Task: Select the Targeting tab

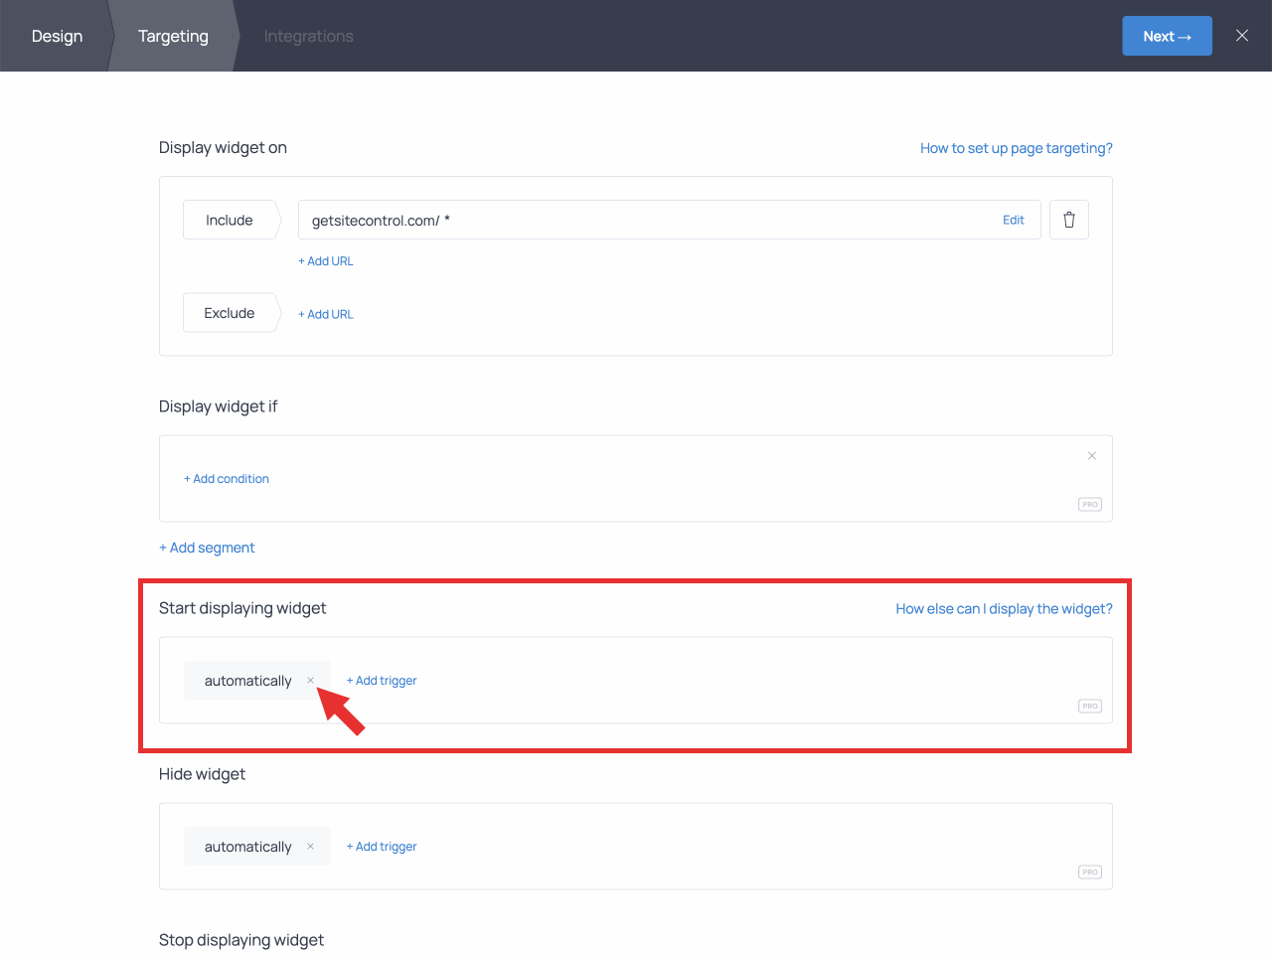Action: tap(173, 36)
